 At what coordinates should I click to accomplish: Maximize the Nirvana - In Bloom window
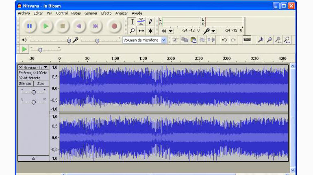point(284,6)
